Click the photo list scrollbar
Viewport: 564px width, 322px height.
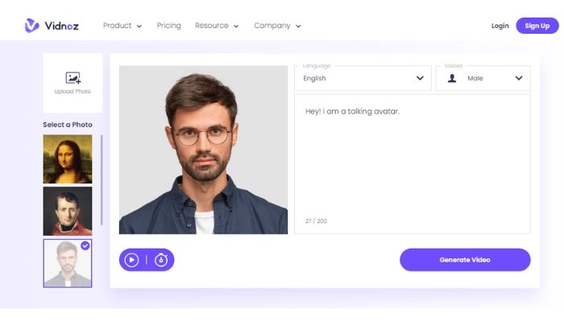pyautogui.click(x=102, y=180)
